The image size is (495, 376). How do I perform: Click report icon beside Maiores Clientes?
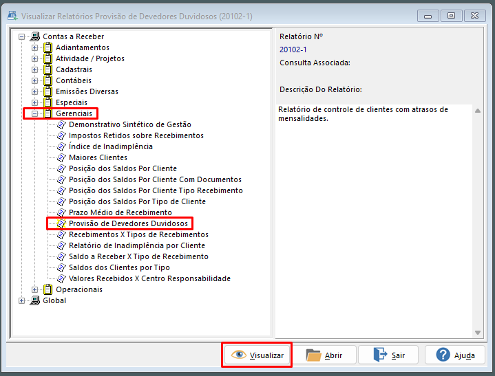[61, 157]
